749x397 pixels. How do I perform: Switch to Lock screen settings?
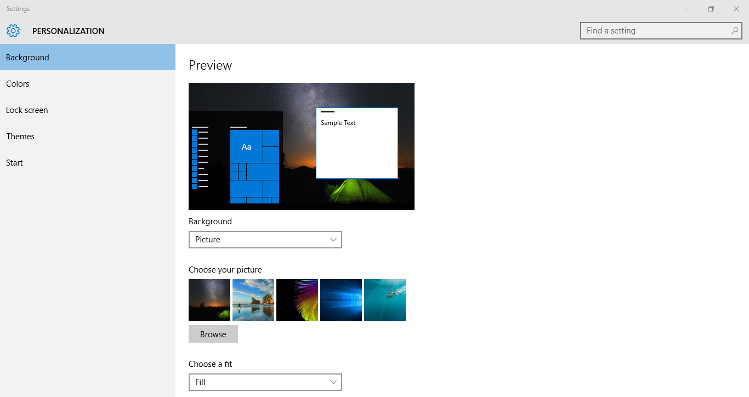pyautogui.click(x=88, y=110)
